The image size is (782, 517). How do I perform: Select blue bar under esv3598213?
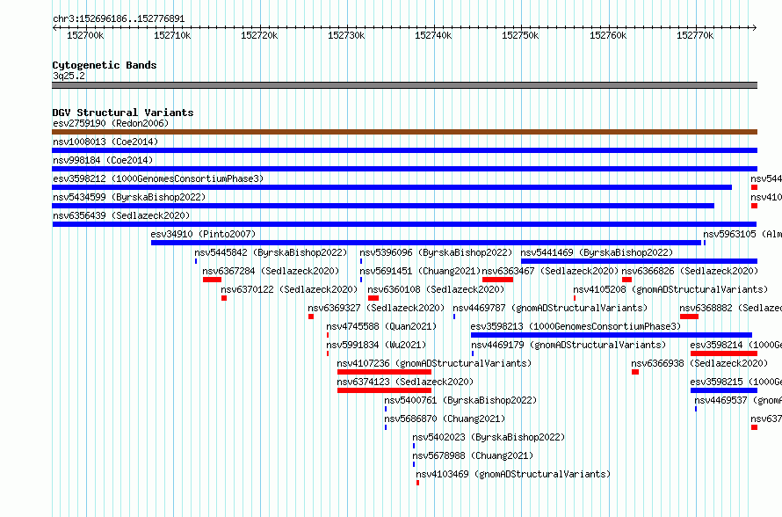[612, 335]
